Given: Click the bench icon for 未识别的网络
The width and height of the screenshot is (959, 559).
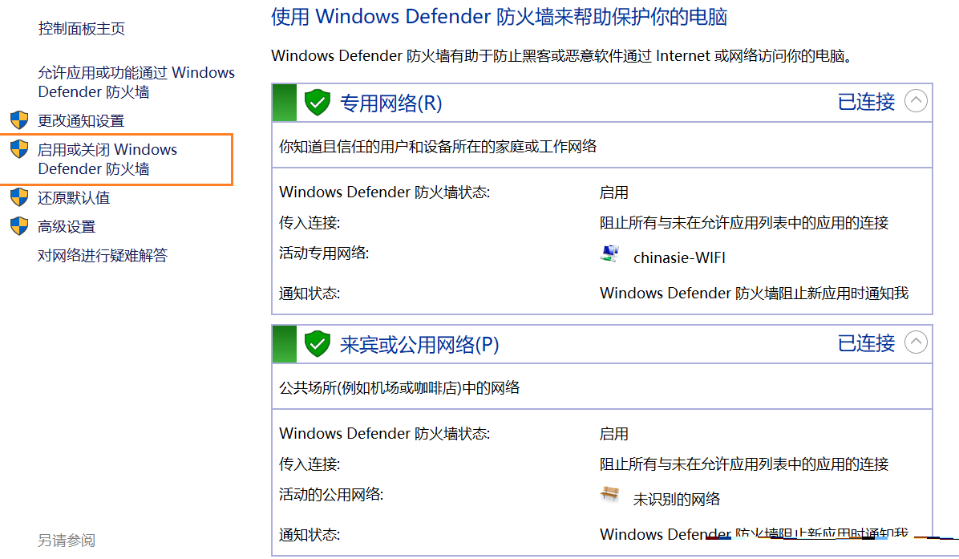Looking at the screenshot, I should tap(610, 496).
